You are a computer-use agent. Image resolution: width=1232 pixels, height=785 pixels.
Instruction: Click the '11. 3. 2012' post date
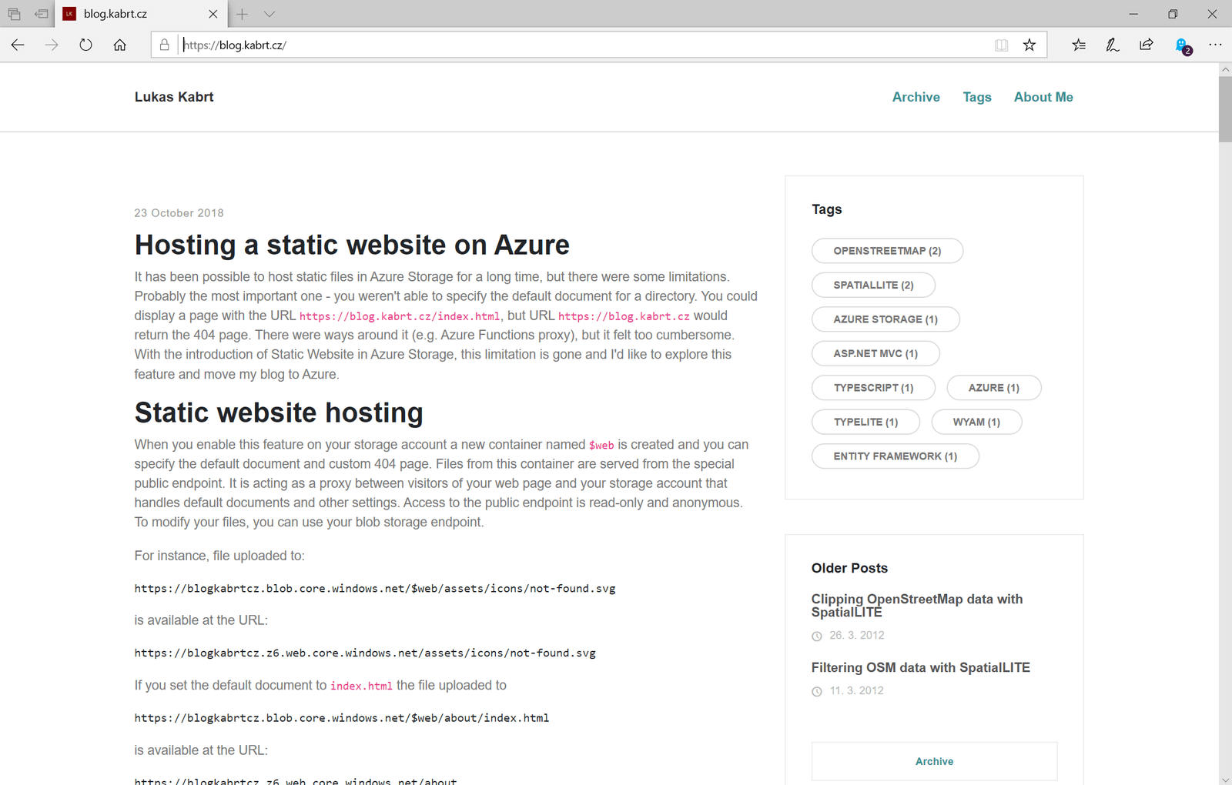(856, 690)
